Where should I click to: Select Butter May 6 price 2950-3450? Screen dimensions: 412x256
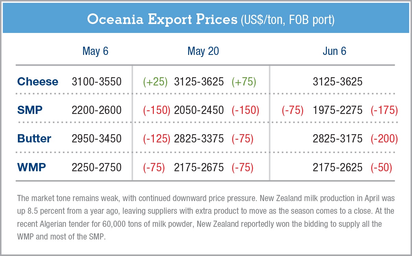point(96,139)
